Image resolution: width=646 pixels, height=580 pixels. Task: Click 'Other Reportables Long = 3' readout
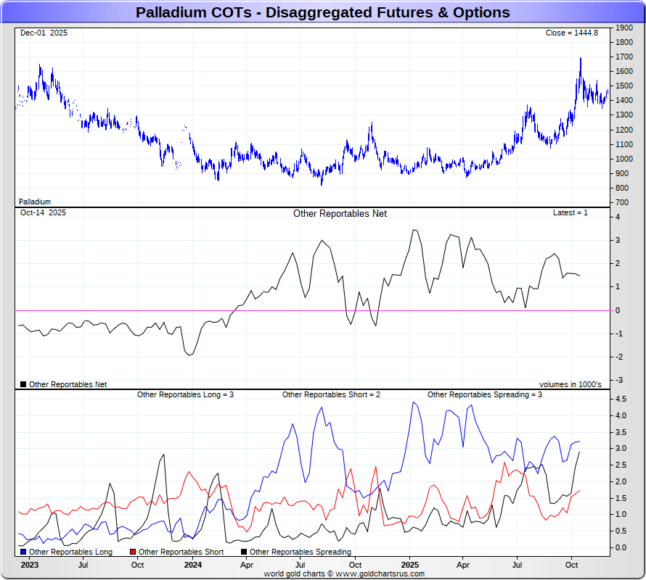point(185,394)
